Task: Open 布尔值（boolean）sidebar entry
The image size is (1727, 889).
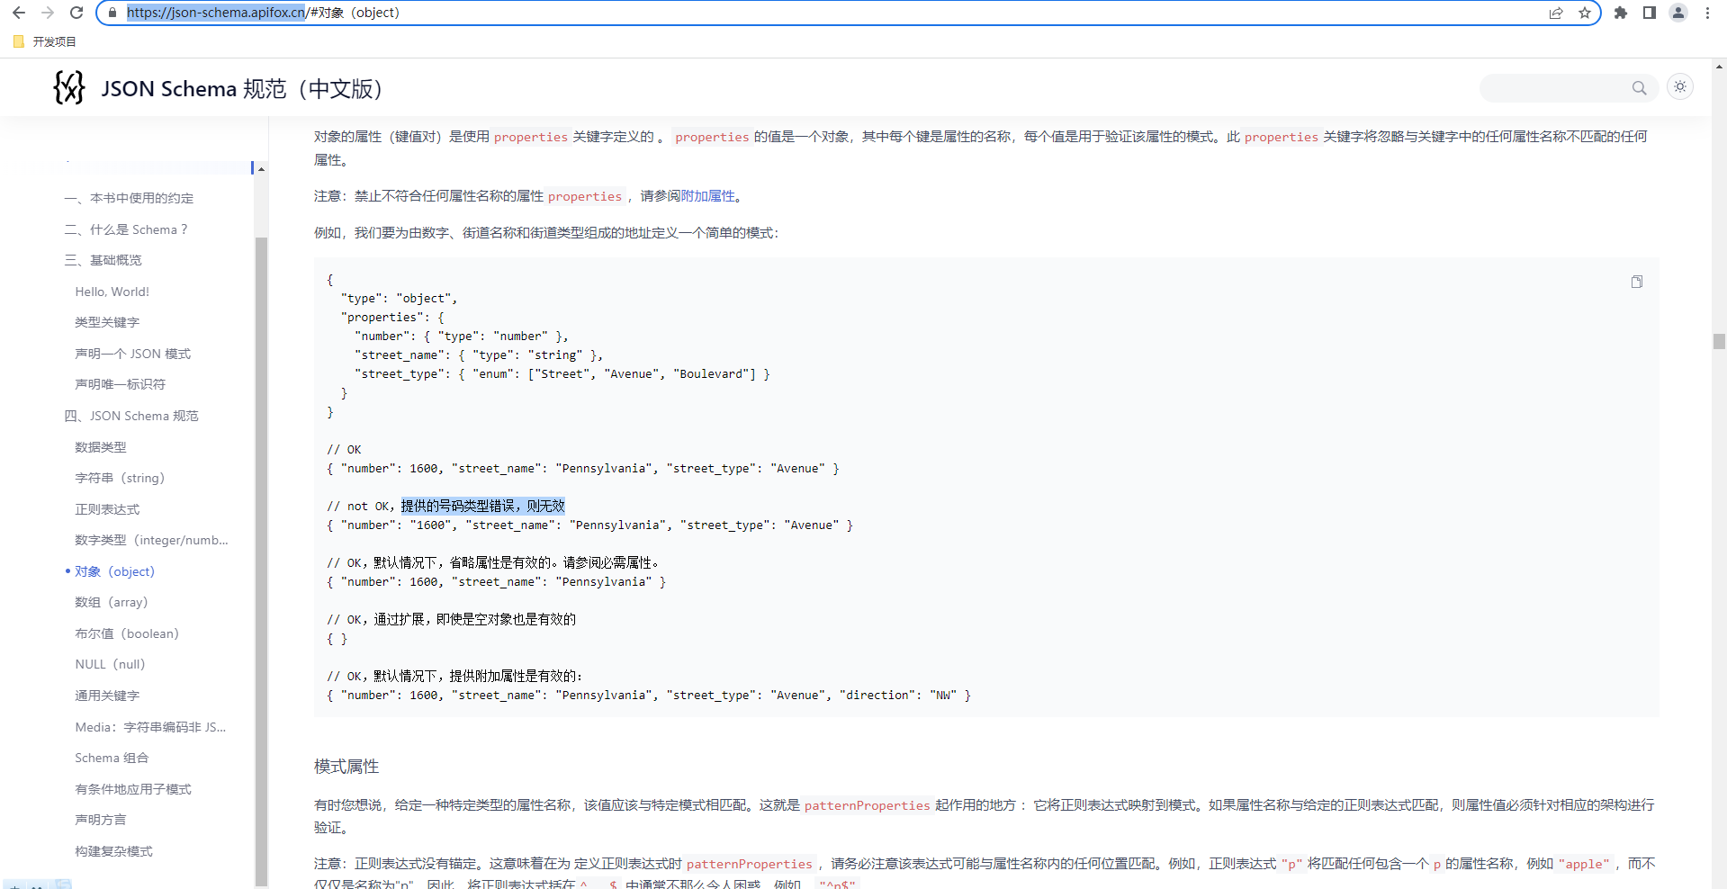Action: (127, 633)
